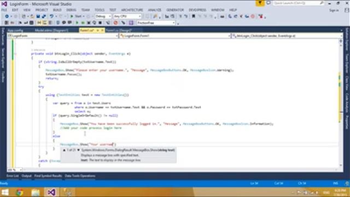The image size is (350, 197).
Task: Click the black stop square in second toolbar
Action: [x=100, y=23]
